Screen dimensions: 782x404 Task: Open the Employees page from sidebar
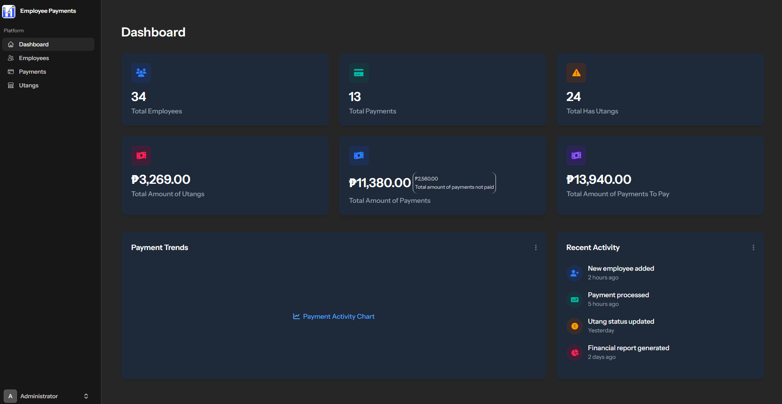click(x=34, y=58)
